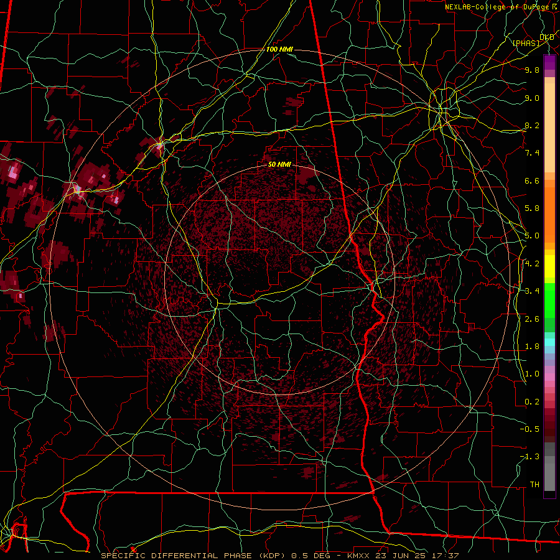The width and height of the screenshot is (560, 560).
Task: Click the -1.3 scale value
Action: (x=530, y=457)
